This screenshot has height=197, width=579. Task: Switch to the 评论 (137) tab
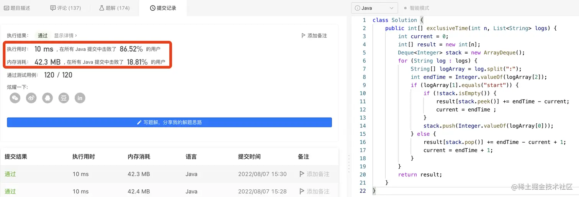[65, 8]
